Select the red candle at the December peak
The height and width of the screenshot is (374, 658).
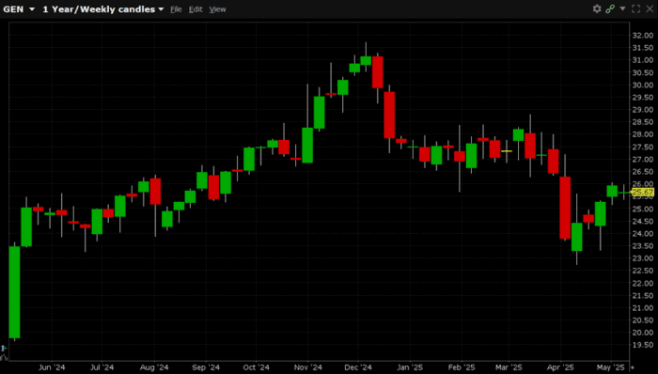[x=377, y=72]
